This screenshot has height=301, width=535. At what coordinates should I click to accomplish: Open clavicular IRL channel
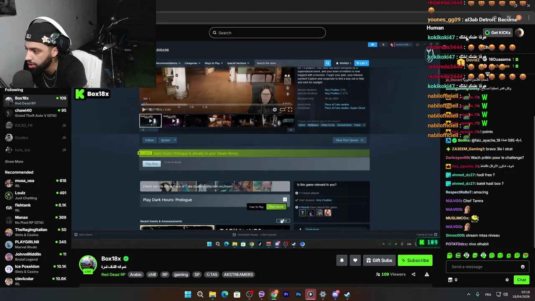[36, 281]
